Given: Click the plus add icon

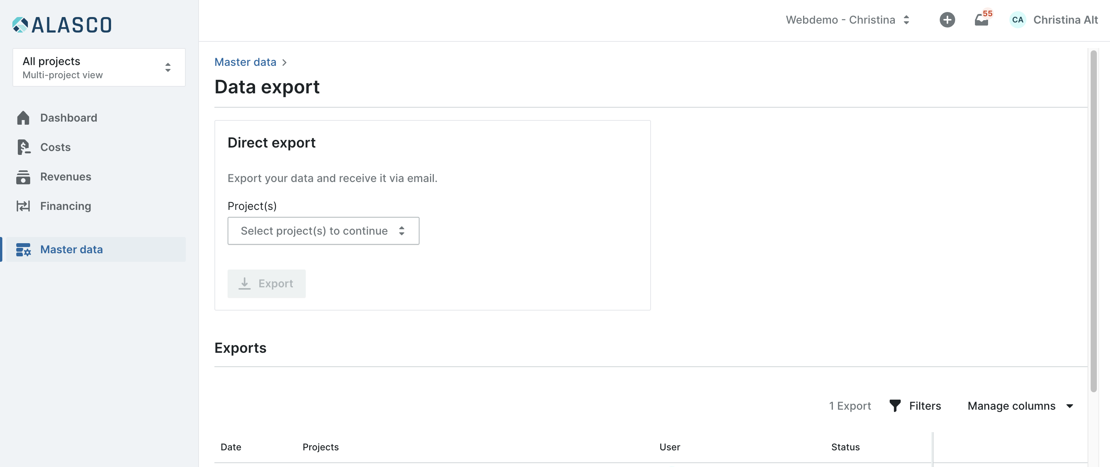Looking at the screenshot, I should click(x=947, y=20).
